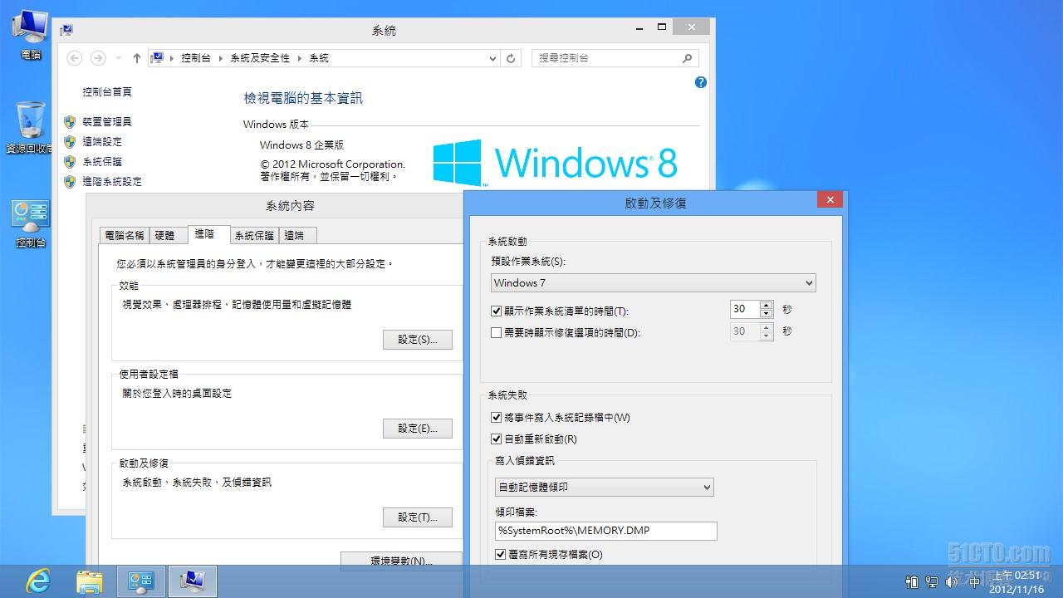Viewport: 1063px width, 598px height.
Task: Open the 預設作業系統 dropdown showing Windows 7
Action: click(653, 283)
